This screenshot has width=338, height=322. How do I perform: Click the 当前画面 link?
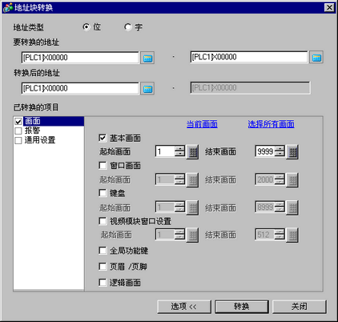click(202, 124)
